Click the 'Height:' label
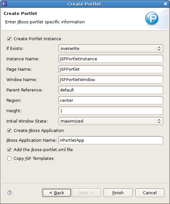 point(14,111)
